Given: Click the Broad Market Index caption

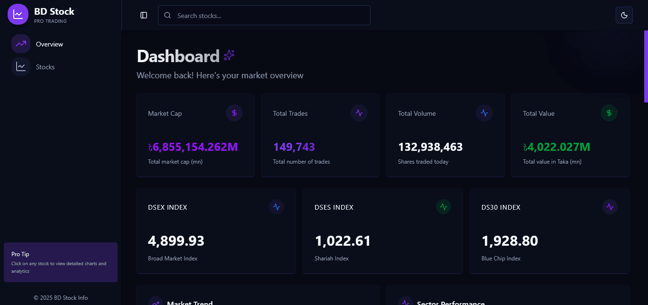Looking at the screenshot, I should 173,259.
